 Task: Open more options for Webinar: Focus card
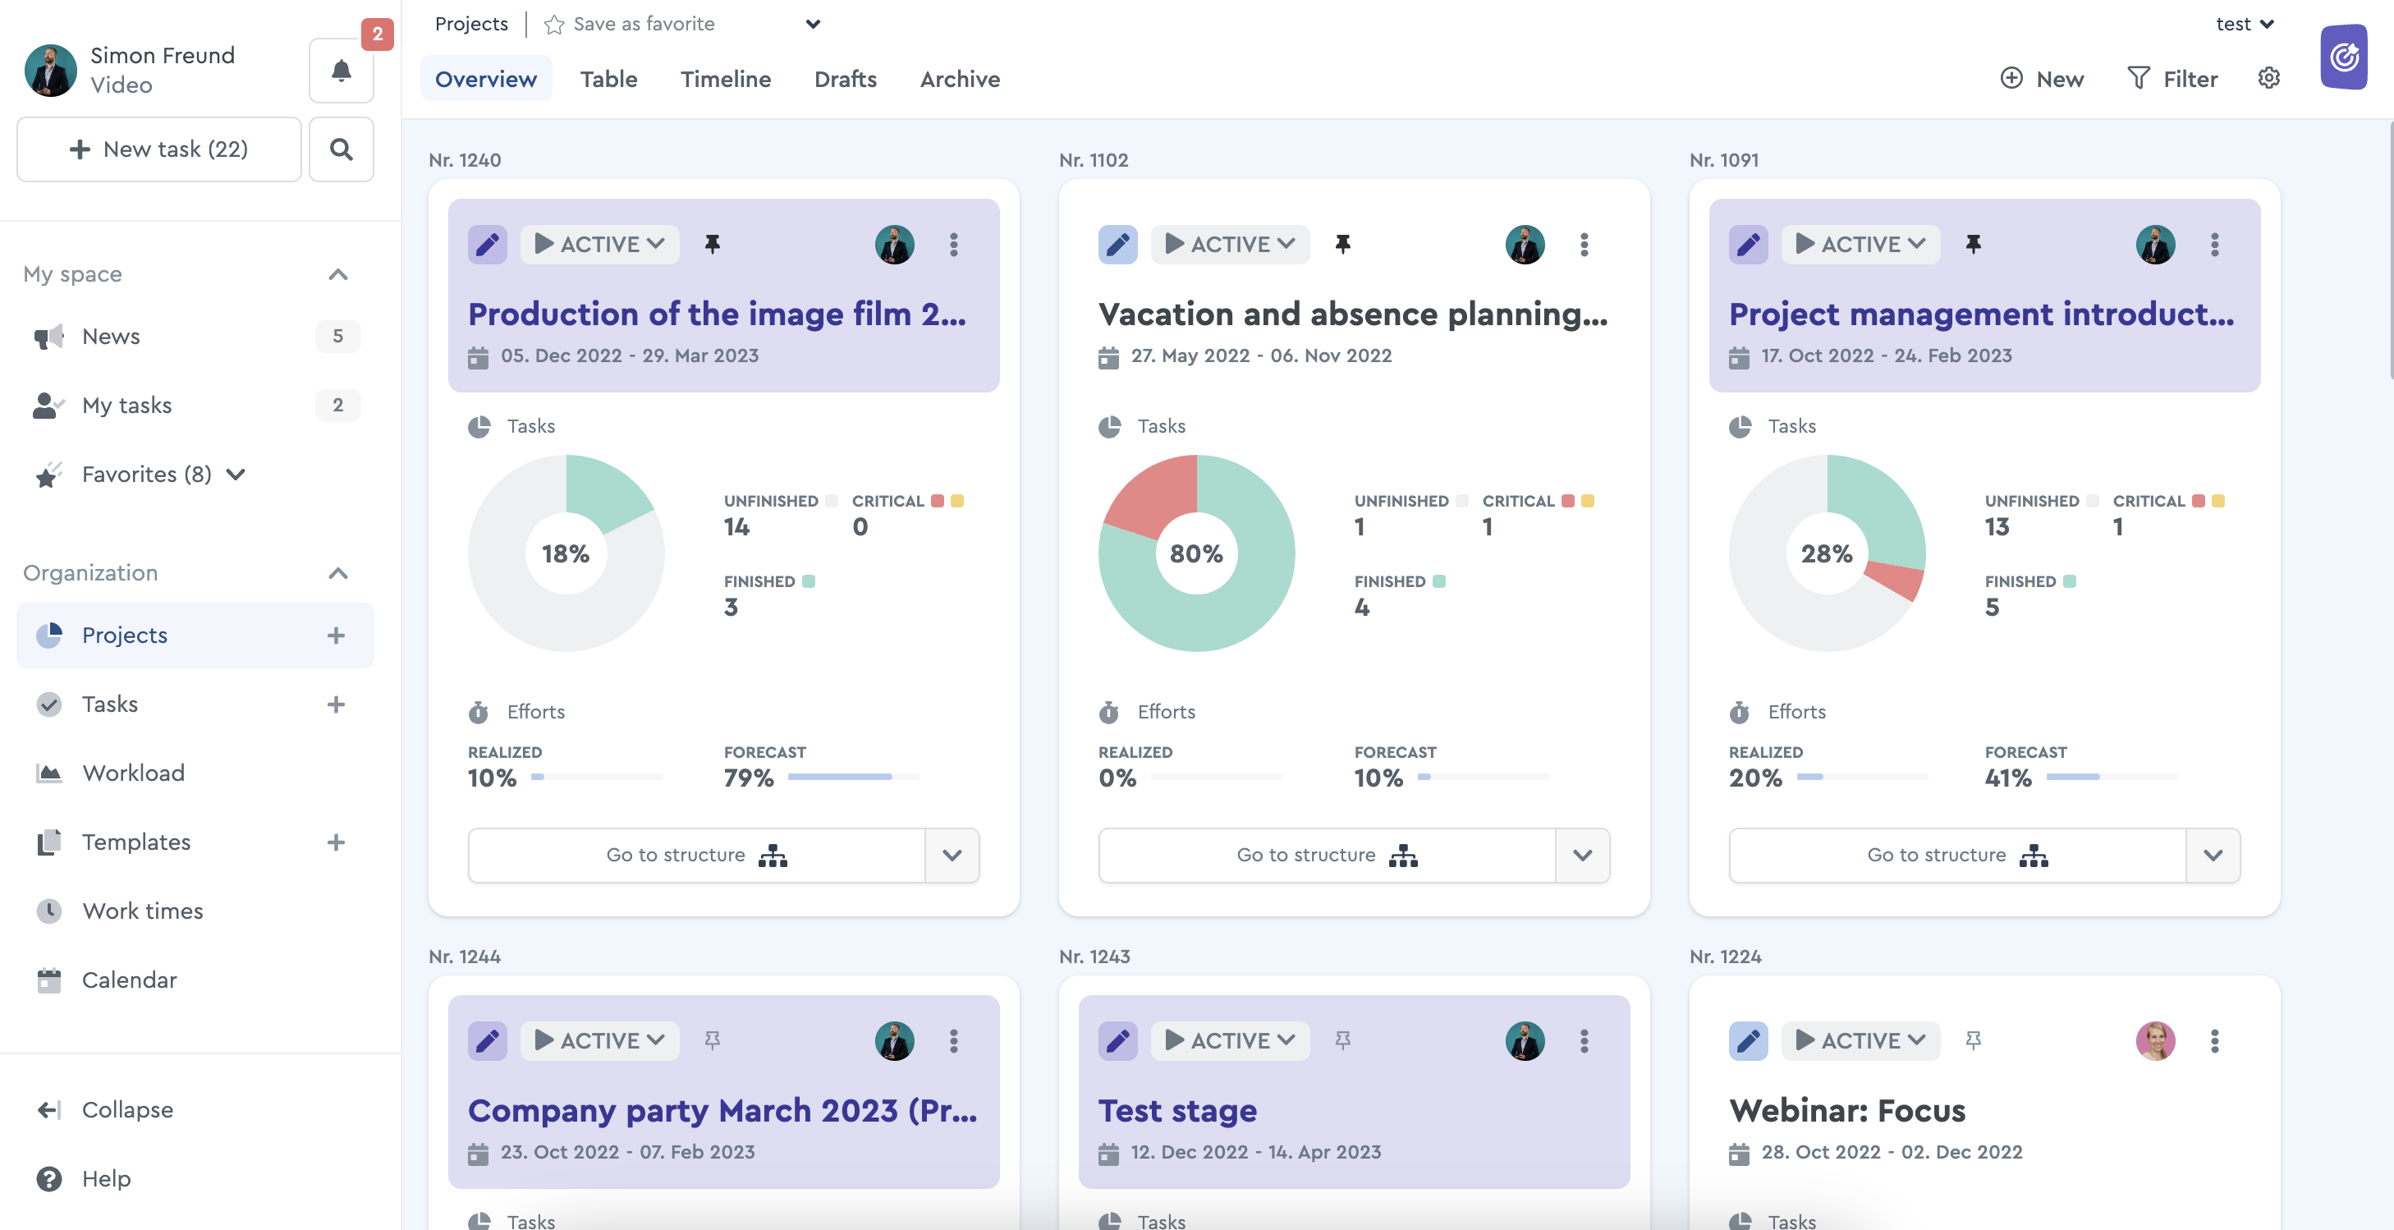2215,1040
